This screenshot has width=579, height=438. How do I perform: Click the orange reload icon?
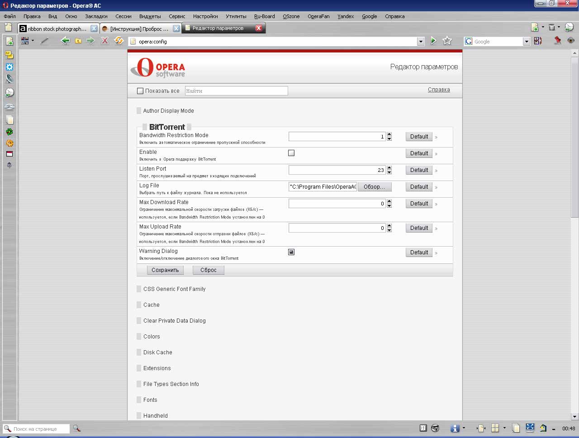(x=119, y=41)
